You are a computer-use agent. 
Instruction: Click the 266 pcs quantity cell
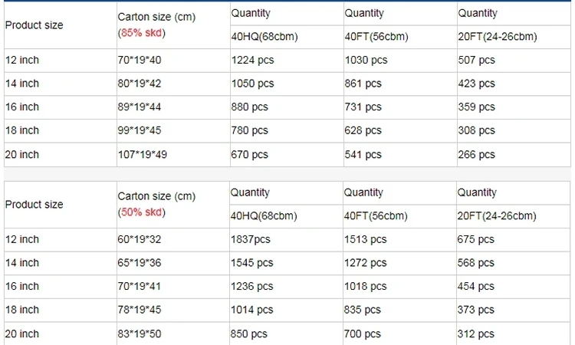[x=476, y=155]
